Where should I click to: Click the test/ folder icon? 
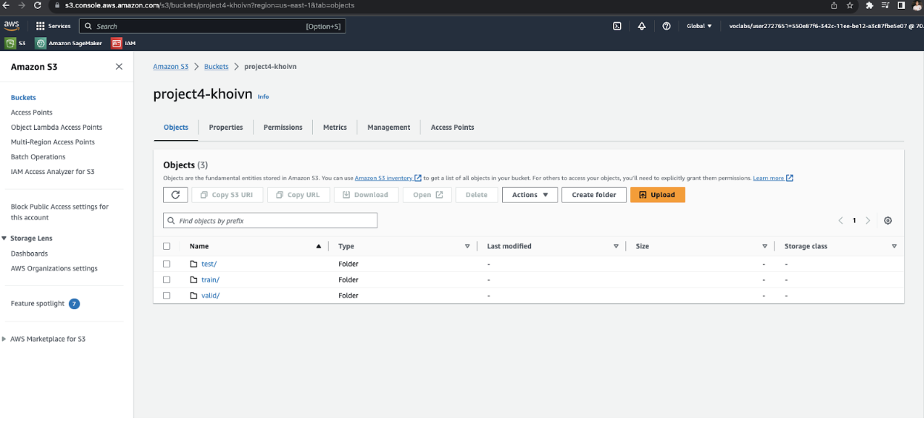194,264
